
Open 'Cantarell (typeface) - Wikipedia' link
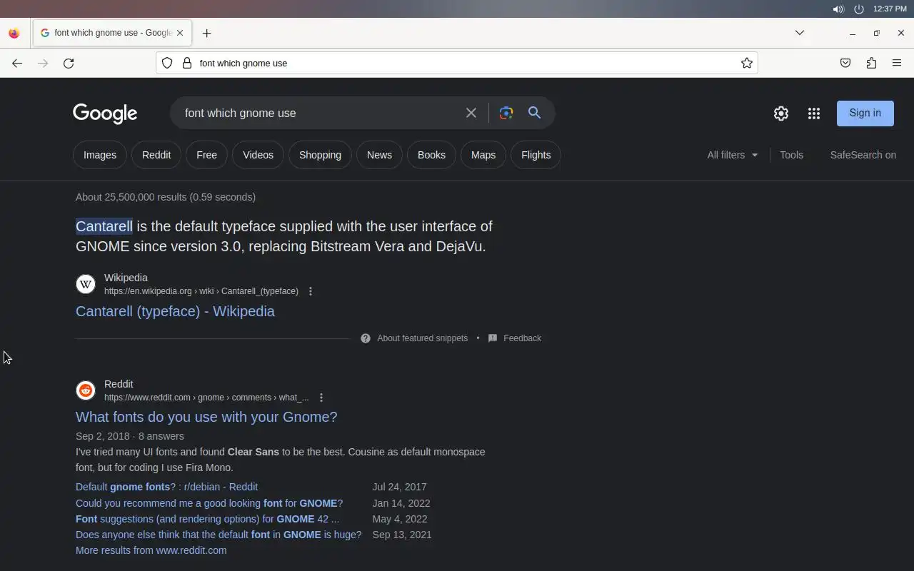[175, 311]
